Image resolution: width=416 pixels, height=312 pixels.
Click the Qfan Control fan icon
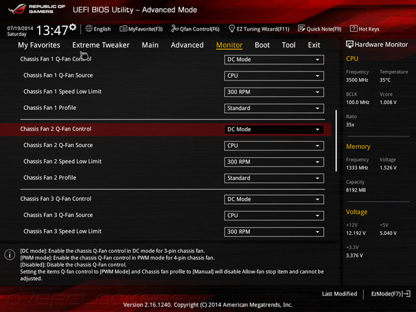tap(175, 29)
